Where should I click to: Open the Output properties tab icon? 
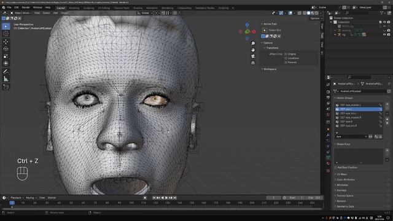point(328,98)
